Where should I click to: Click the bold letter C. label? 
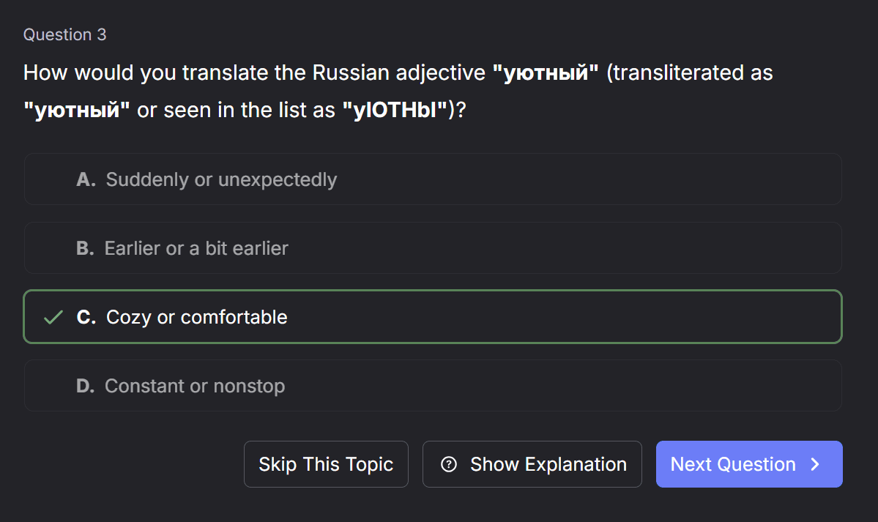(86, 317)
